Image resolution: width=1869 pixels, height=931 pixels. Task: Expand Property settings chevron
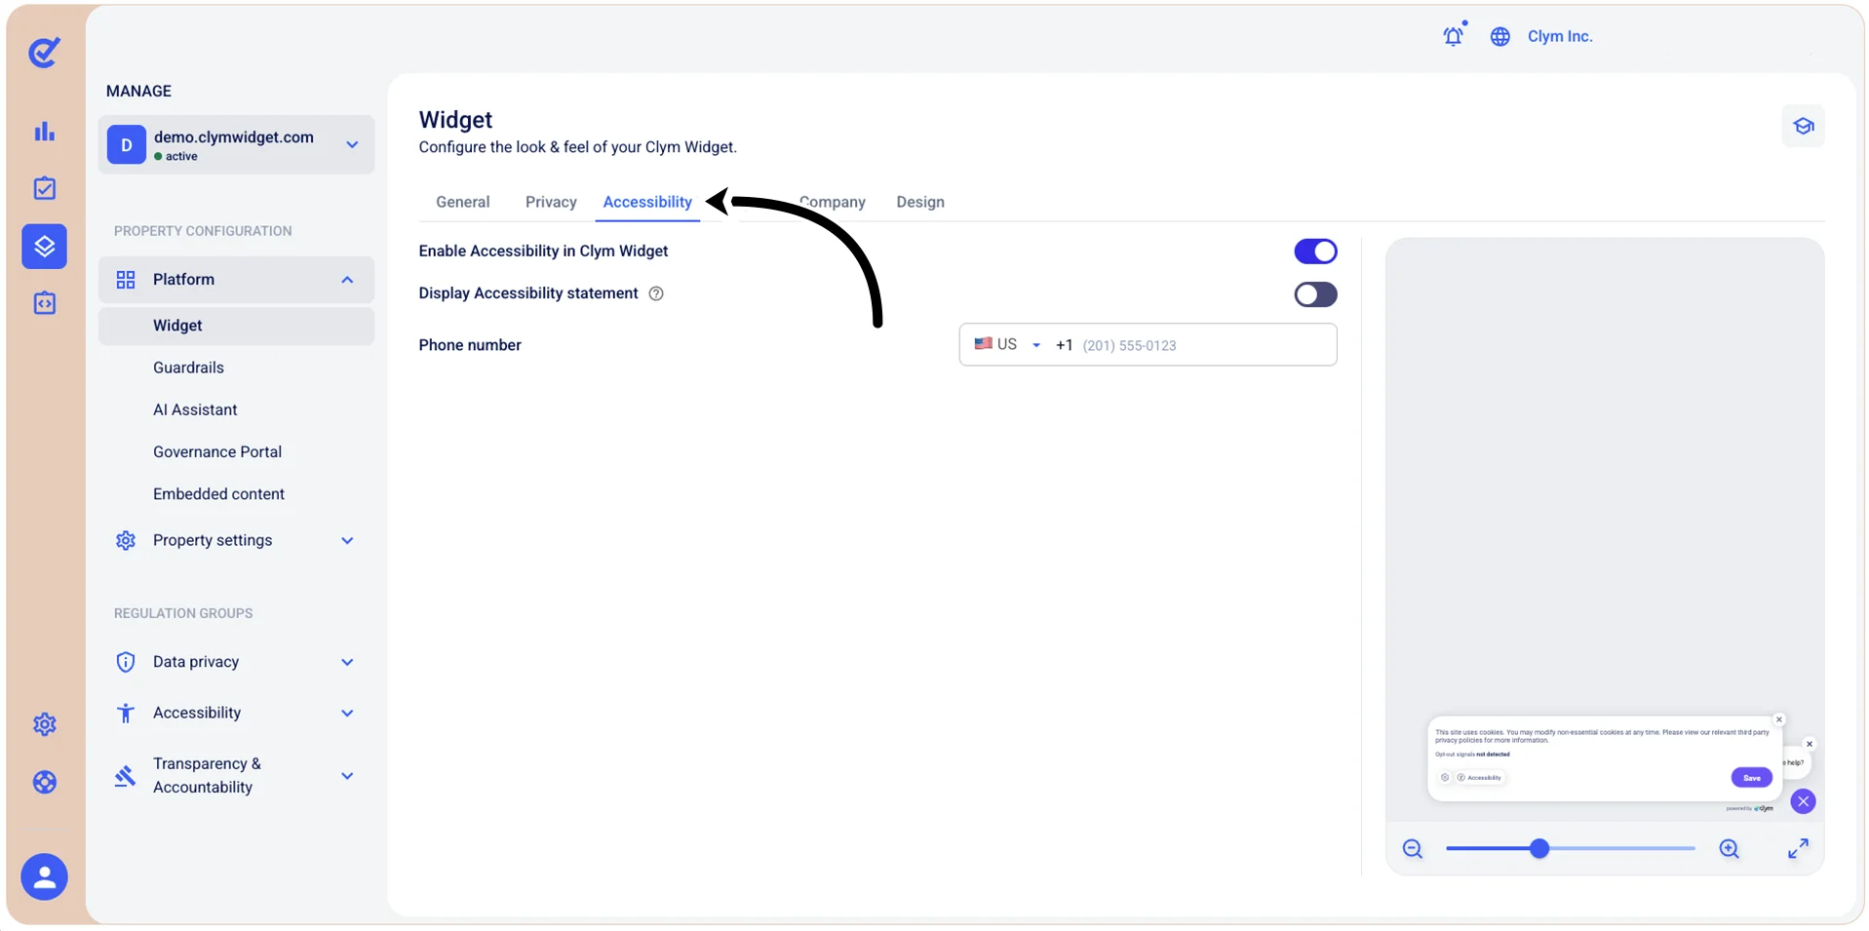click(347, 540)
